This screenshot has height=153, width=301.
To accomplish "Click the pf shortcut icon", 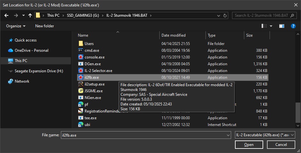I will coord(81,104).
